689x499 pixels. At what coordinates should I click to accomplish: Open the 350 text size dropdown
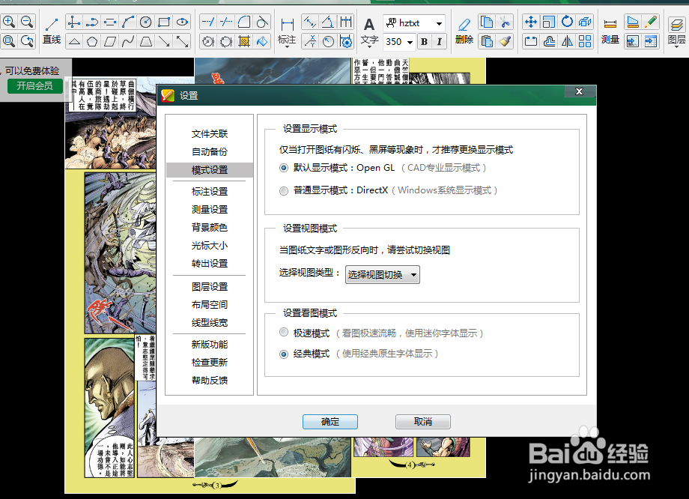(x=410, y=42)
